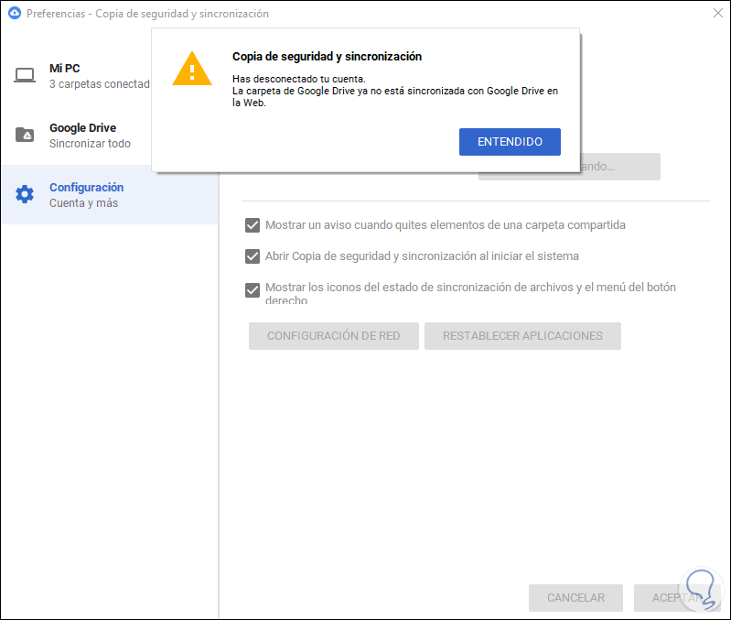Click the CANCELAR button
Viewport: 731px width, 620px height.
pos(575,598)
